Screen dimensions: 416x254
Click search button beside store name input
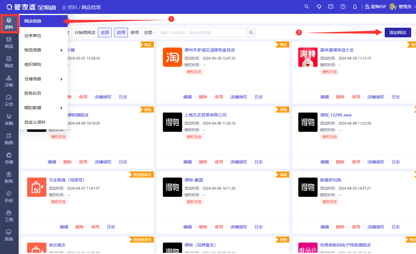pyautogui.click(x=251, y=33)
